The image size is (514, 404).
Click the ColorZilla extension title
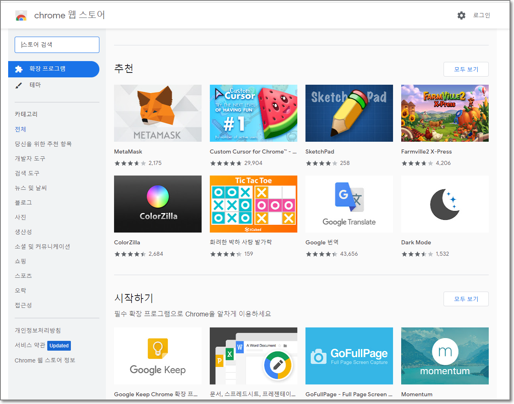point(127,242)
